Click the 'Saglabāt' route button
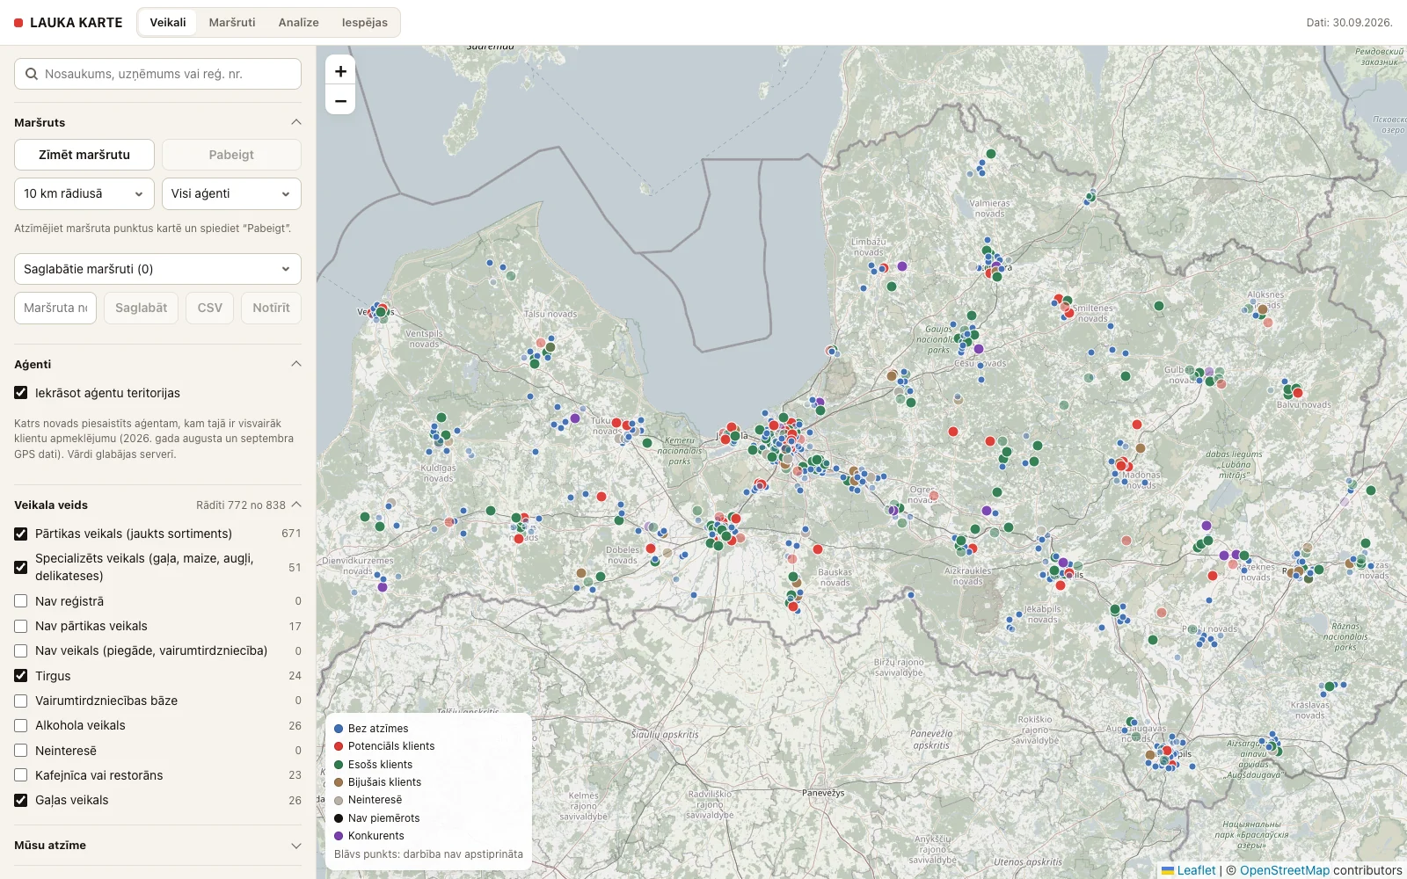The height and width of the screenshot is (879, 1407). (x=141, y=308)
